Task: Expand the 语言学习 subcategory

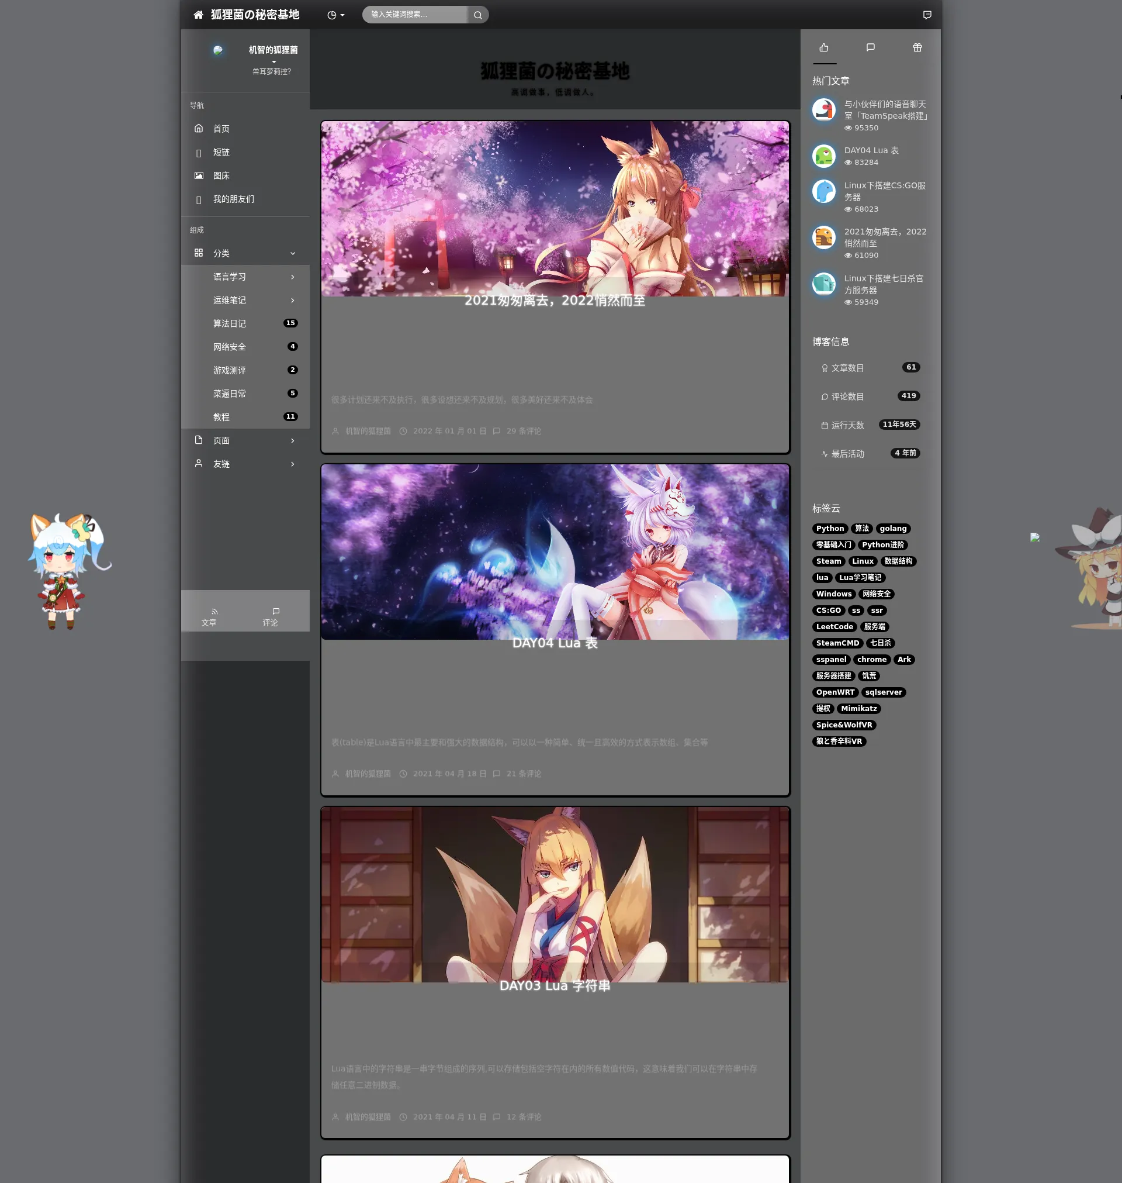Action: pos(245,277)
